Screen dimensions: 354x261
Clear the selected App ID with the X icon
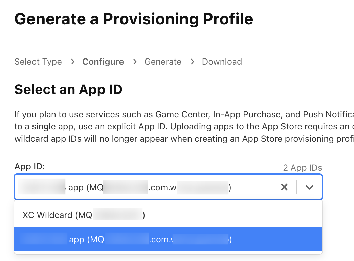pyautogui.click(x=284, y=187)
